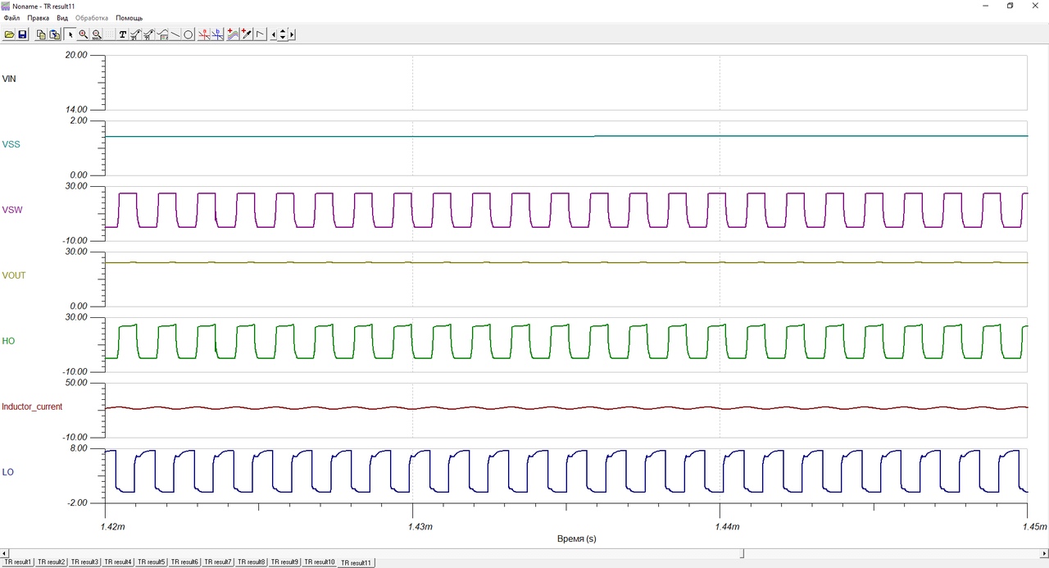Click the right arrow toolbar button
The width and height of the screenshot is (1049, 568).
click(x=292, y=34)
